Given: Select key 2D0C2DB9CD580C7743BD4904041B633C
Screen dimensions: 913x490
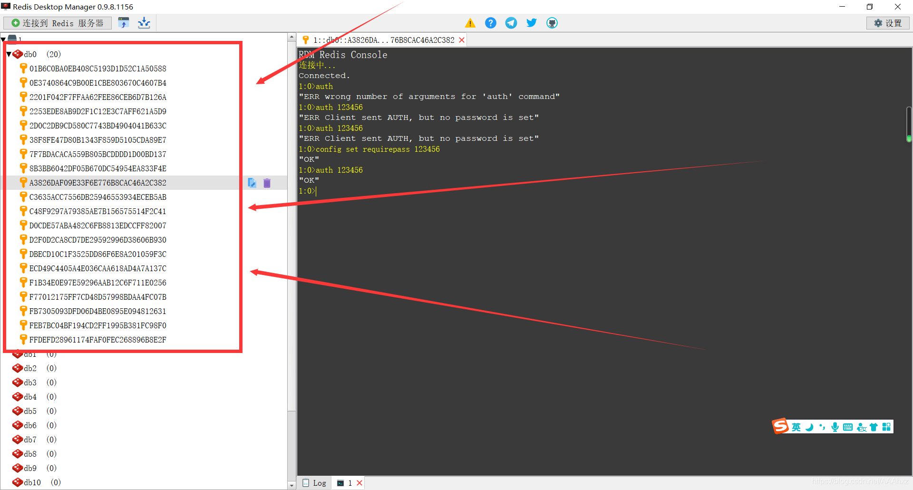Looking at the screenshot, I should click(x=97, y=126).
